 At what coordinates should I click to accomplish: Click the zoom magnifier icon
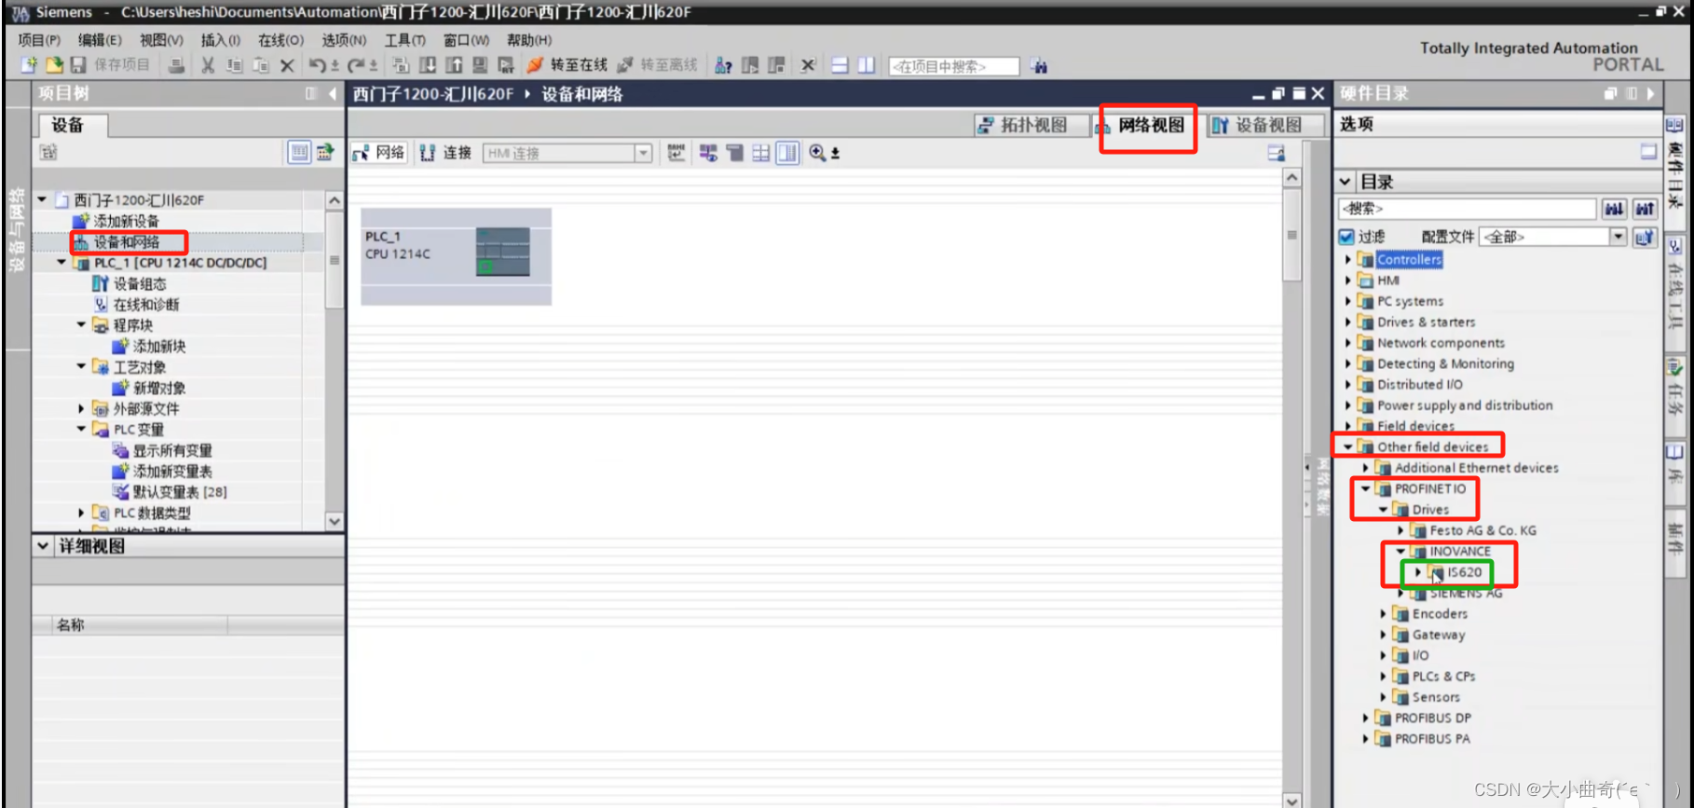(817, 153)
